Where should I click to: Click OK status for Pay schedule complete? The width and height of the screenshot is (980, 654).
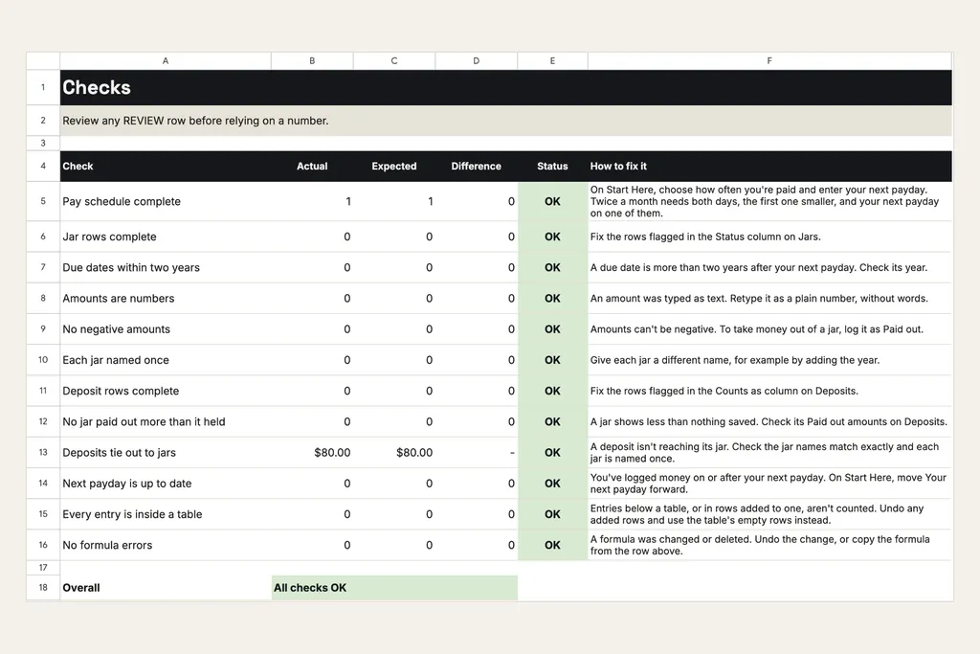[x=552, y=201]
